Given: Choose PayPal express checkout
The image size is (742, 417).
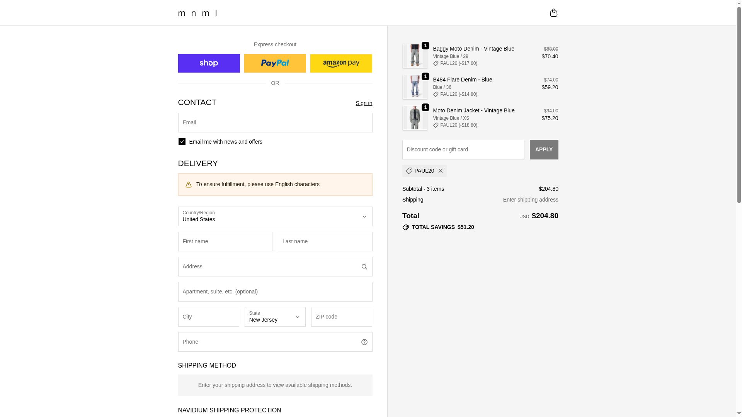Looking at the screenshot, I should coord(275,63).
